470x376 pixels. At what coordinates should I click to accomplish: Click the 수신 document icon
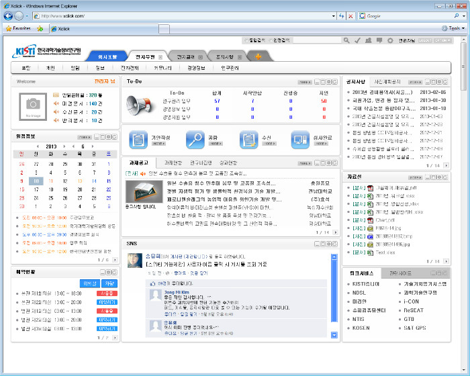248,140
